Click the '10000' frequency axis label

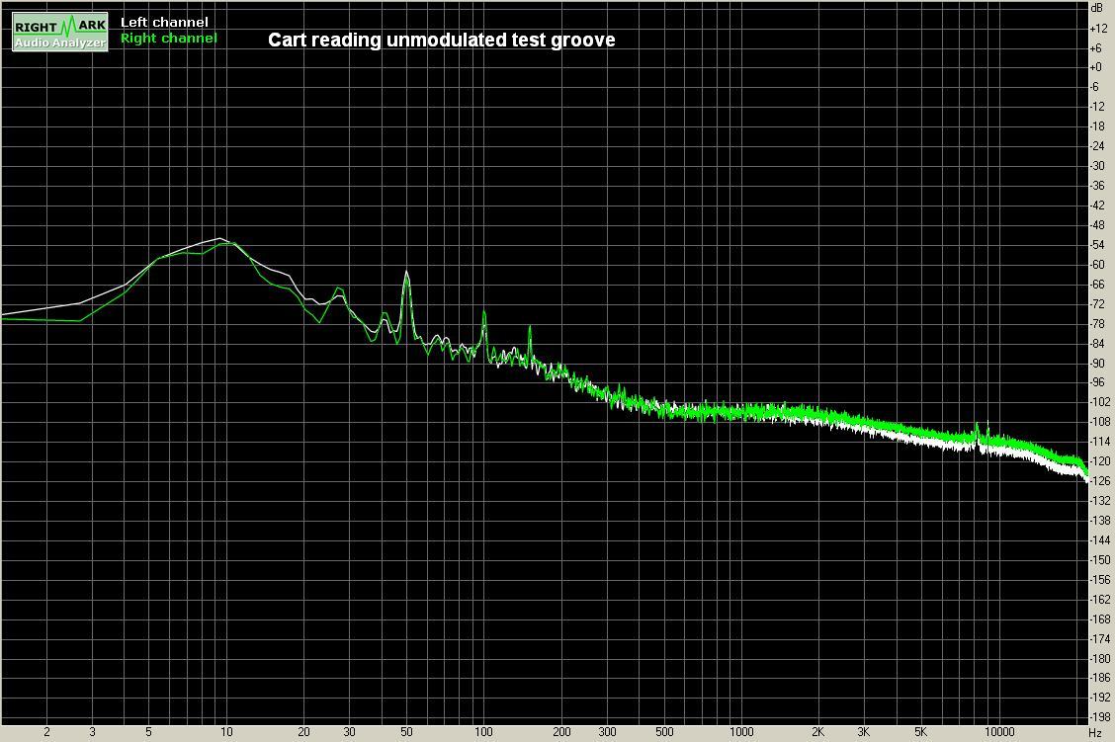point(998,732)
